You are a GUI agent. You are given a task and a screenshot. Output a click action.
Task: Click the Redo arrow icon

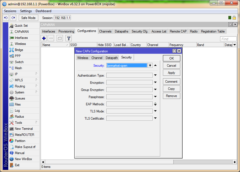click(x=13, y=18)
